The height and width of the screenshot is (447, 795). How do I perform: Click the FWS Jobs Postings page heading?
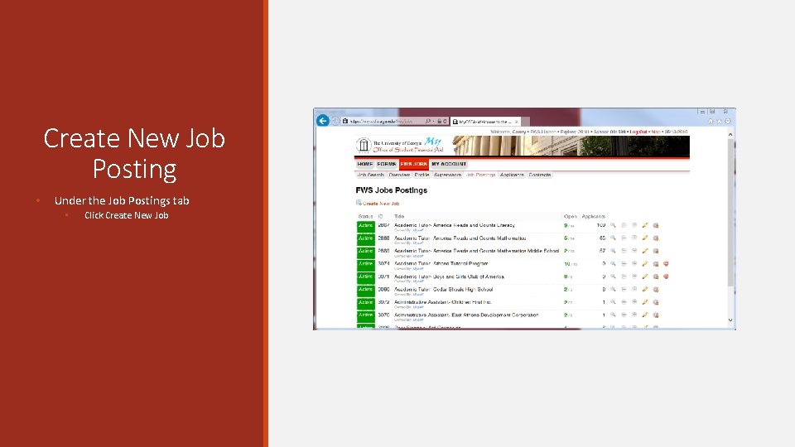[392, 190]
